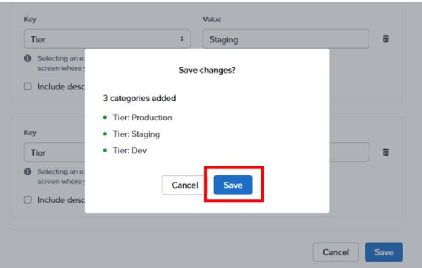Enable second Include description checkbox

tap(28, 200)
